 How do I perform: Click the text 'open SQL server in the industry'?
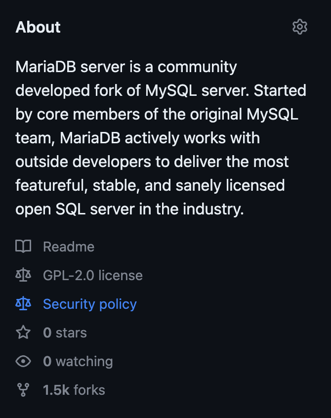(x=129, y=209)
